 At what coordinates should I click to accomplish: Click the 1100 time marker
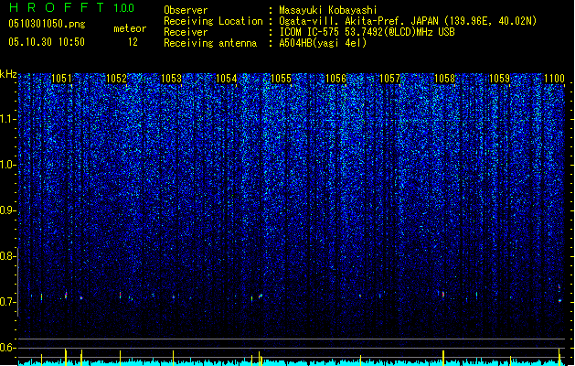pos(554,79)
